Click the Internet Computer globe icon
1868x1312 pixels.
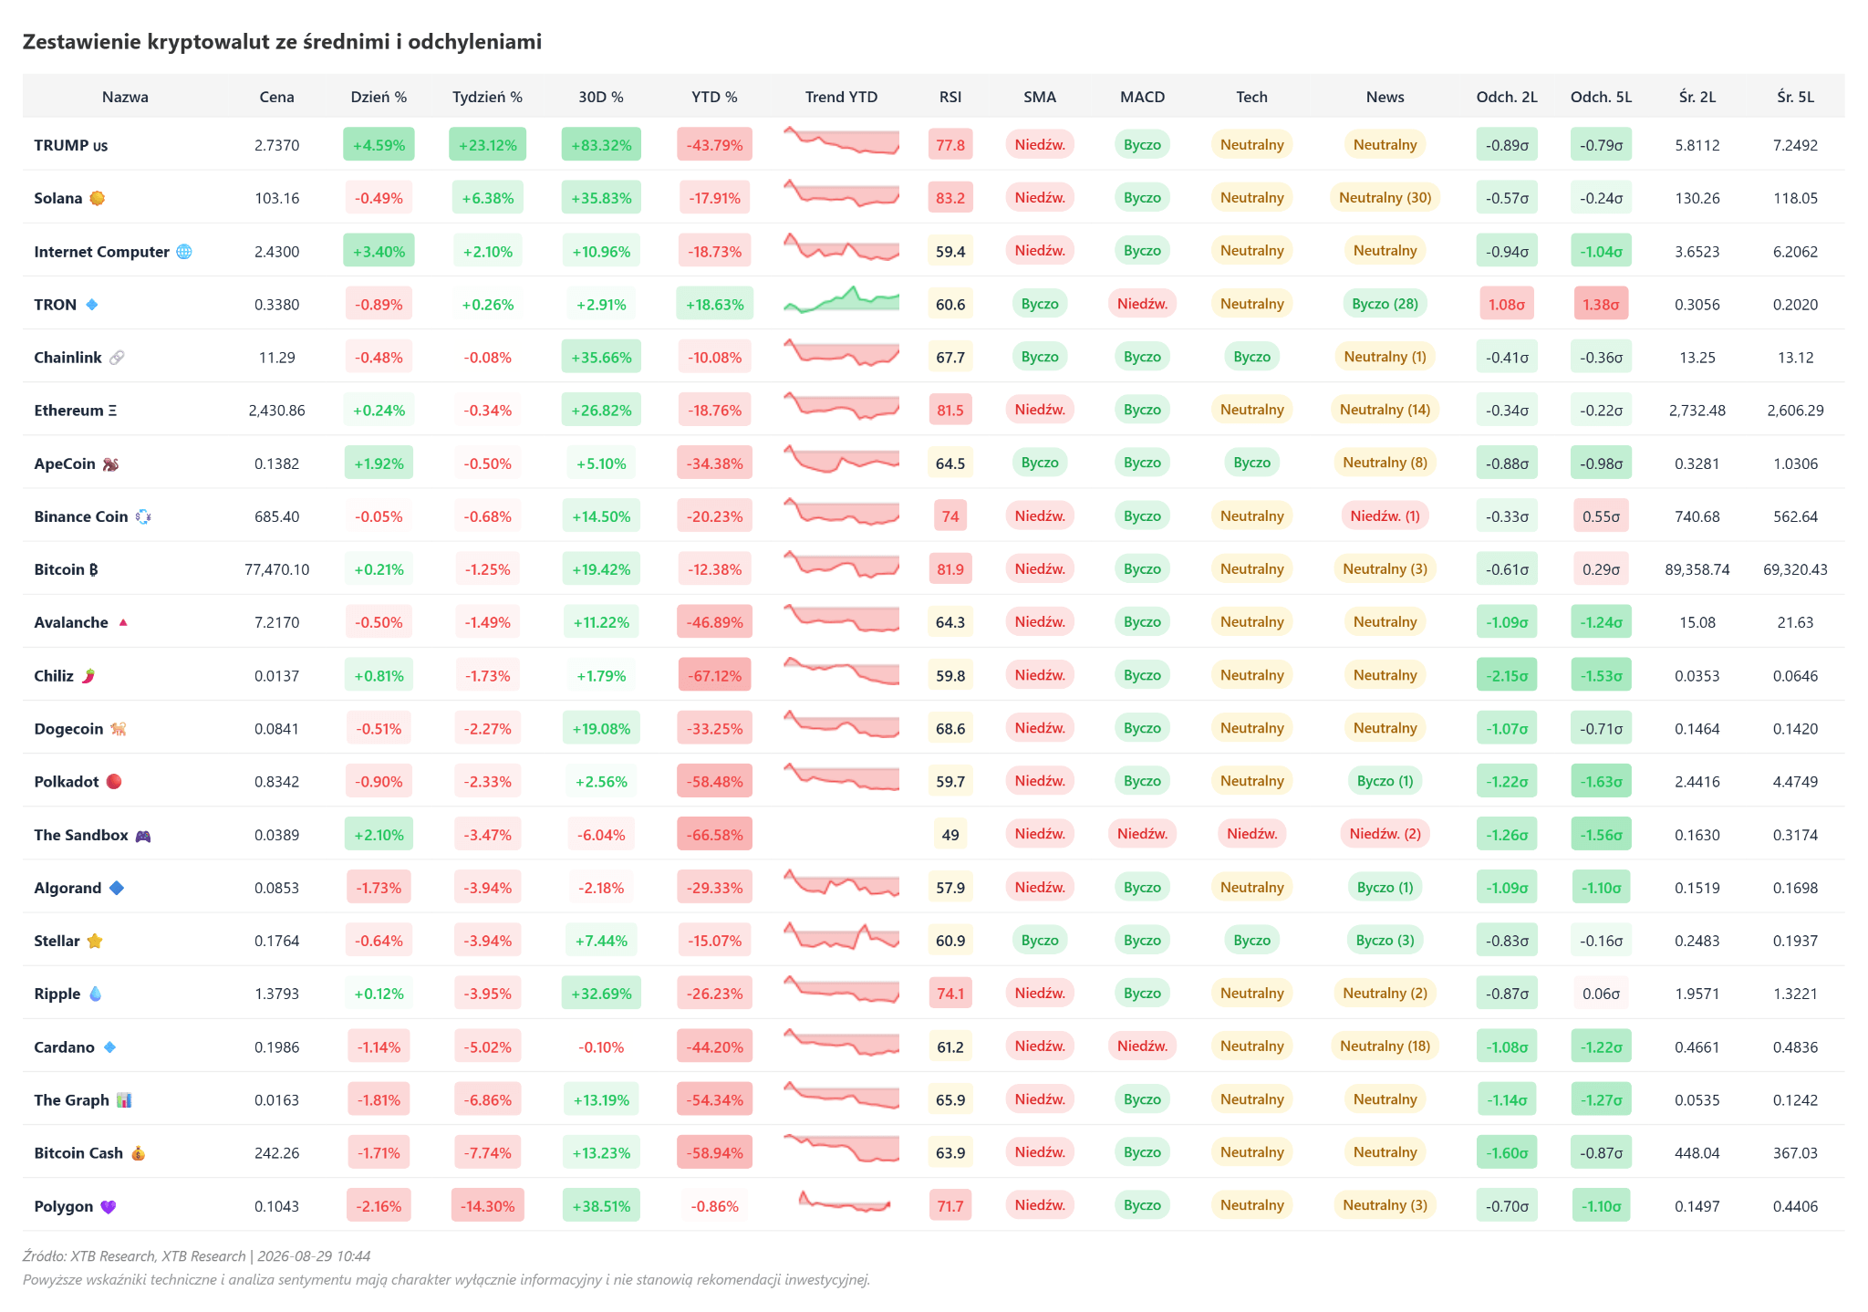[x=184, y=252]
